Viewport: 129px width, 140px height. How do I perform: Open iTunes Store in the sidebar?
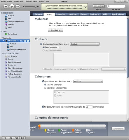[x=12, y=34]
